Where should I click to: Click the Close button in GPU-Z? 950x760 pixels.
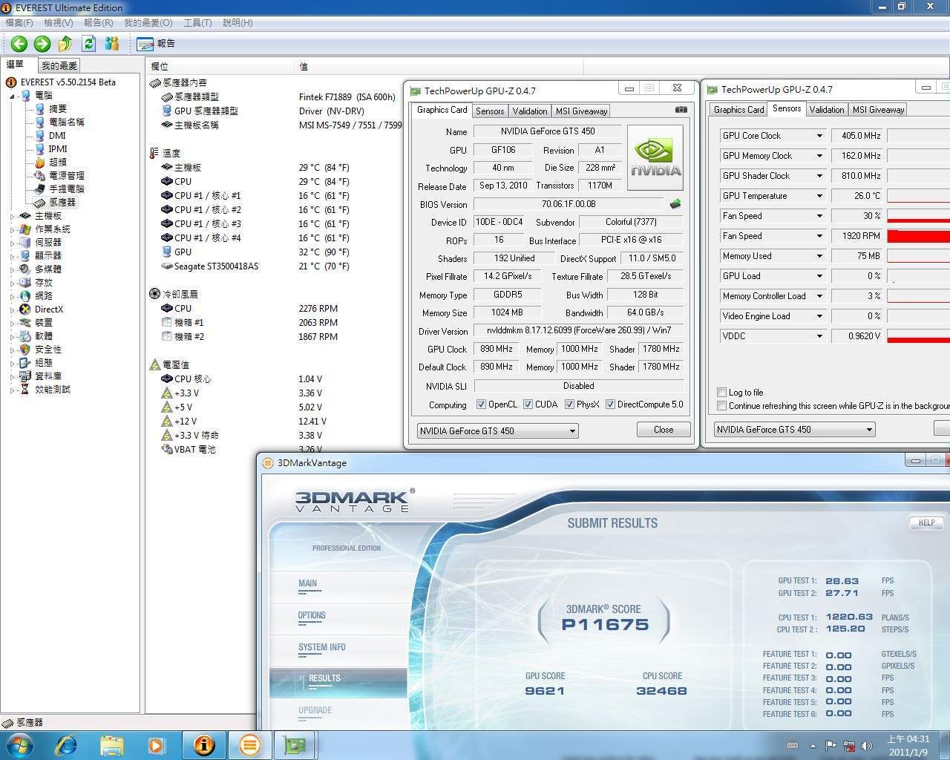pyautogui.click(x=663, y=429)
